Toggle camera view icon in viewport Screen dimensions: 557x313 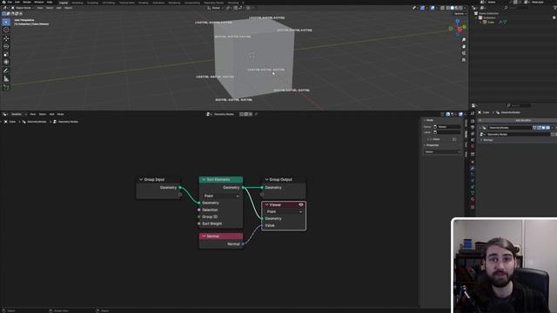point(464,53)
